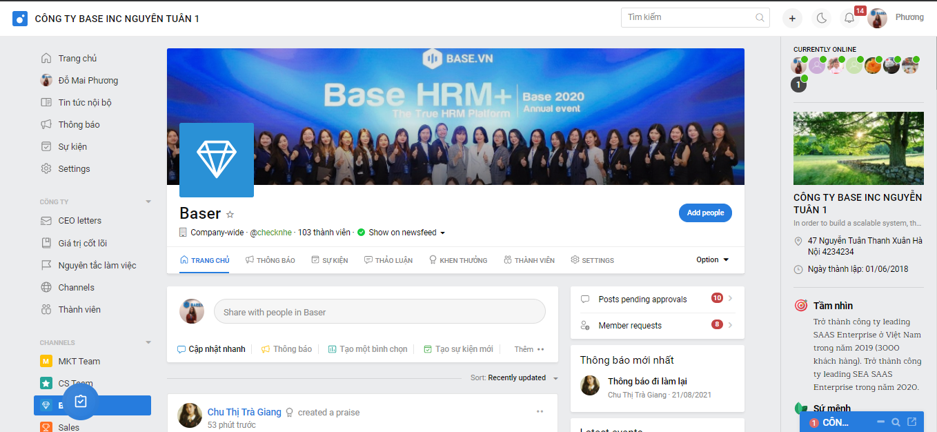Switch to KHEN THƯỞNG tab

coord(458,260)
